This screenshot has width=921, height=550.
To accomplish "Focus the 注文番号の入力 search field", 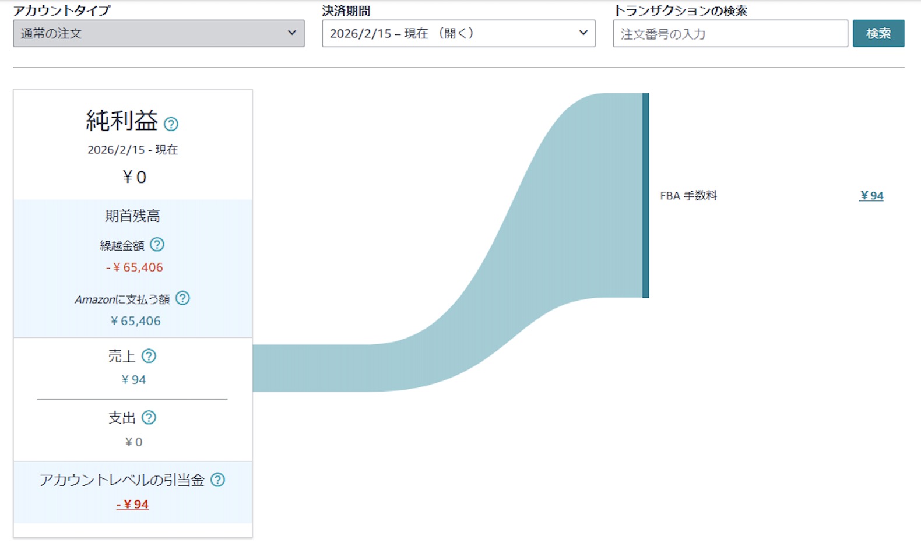I will click(x=730, y=34).
